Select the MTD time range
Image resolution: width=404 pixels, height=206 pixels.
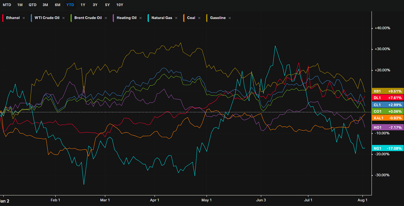[x=7, y=5]
